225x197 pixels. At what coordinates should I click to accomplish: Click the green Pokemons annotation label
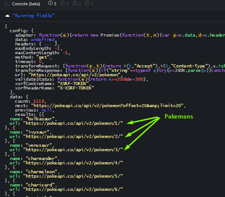[x=179, y=116]
